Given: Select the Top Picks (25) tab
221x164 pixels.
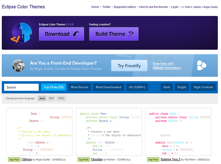Looking at the screenshot, I should click(53, 87).
